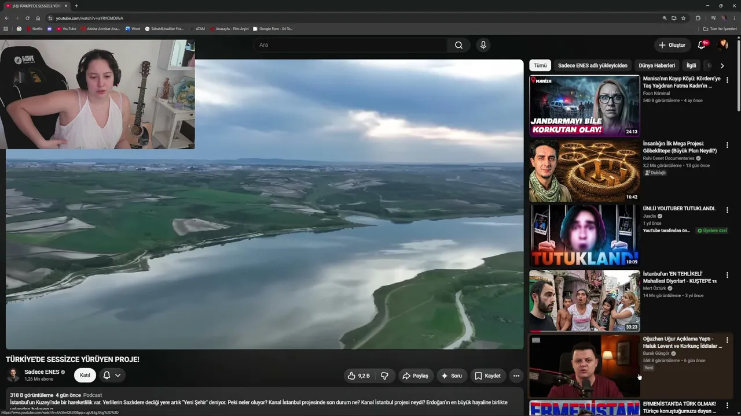Select the Tümü filter chip
This screenshot has height=416, width=741.
tap(540, 66)
